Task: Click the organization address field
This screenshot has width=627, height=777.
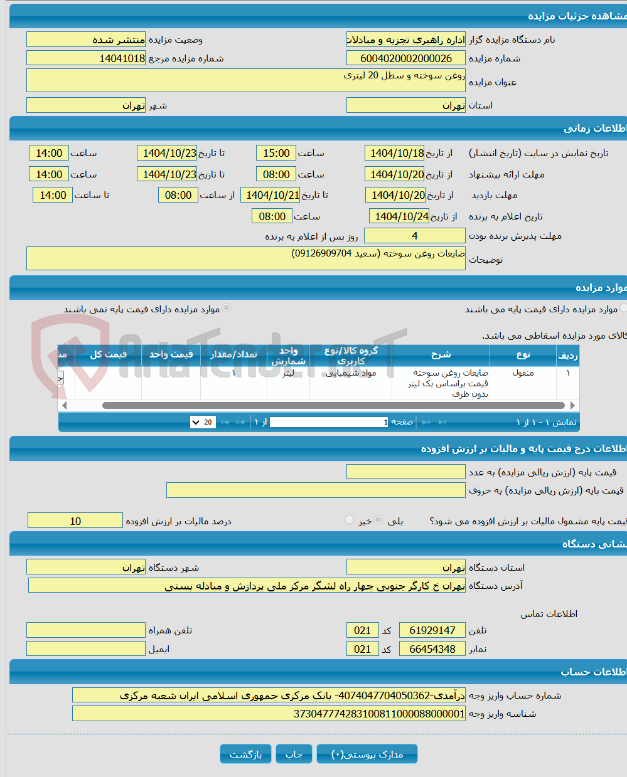Action: 247,585
